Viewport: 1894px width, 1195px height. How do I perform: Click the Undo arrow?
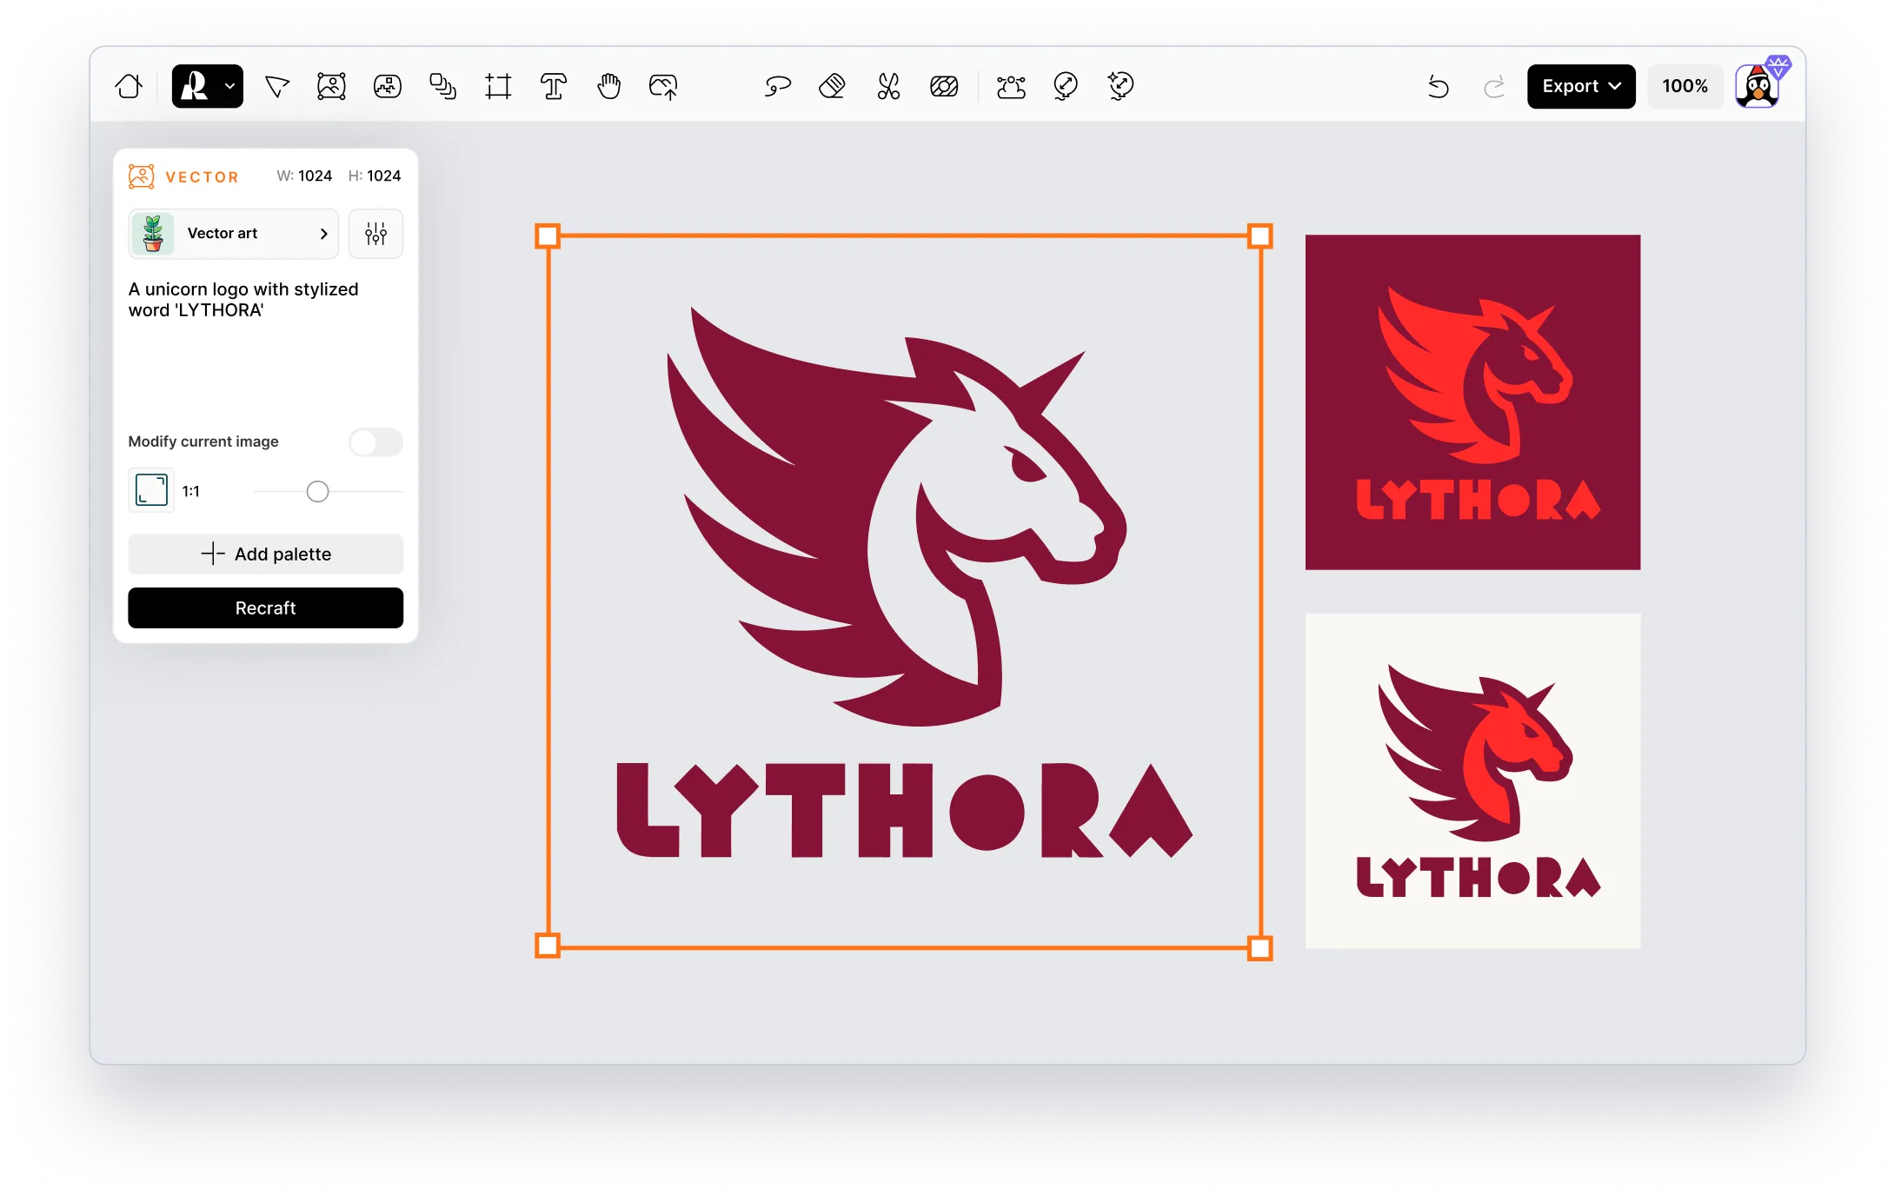[1438, 86]
